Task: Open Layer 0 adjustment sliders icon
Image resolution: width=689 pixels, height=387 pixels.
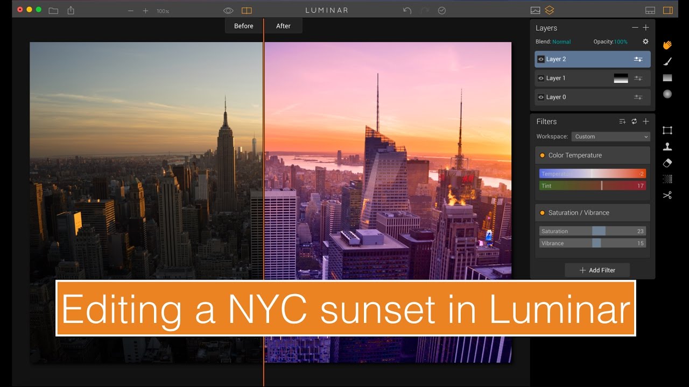Action: click(x=638, y=97)
